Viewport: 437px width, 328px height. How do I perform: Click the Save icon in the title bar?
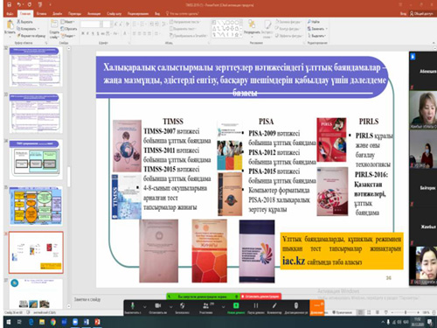[10, 4]
